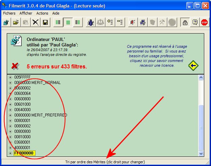Image resolution: width=211 pixels, height=166 pixels.
Task: Expand the 00810000 tree node
Action: point(10,137)
